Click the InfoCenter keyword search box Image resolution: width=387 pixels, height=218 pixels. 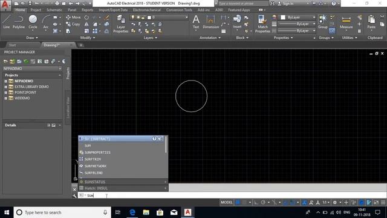[x=243, y=4]
